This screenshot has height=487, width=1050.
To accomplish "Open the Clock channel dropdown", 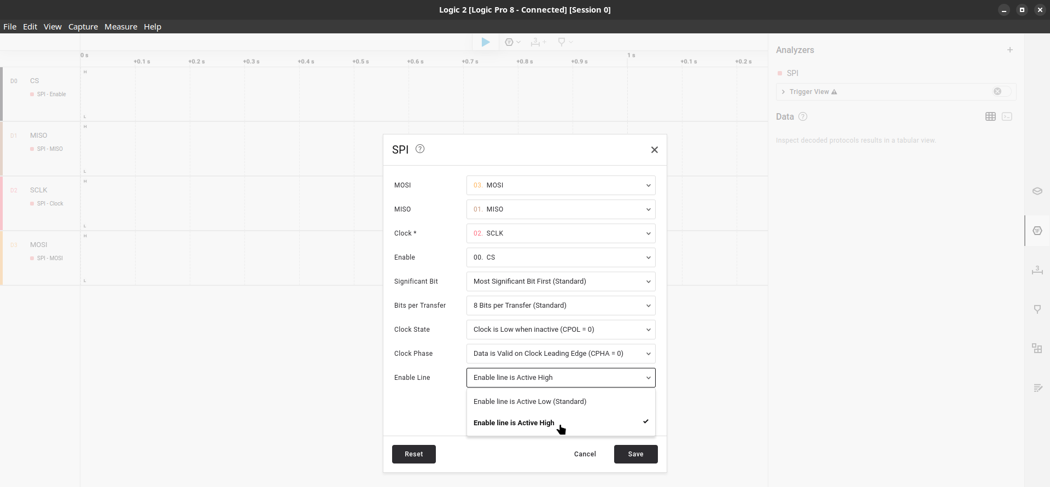I will [x=561, y=233].
